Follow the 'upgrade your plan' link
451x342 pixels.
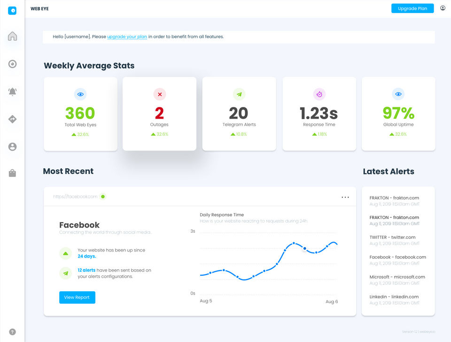click(127, 37)
